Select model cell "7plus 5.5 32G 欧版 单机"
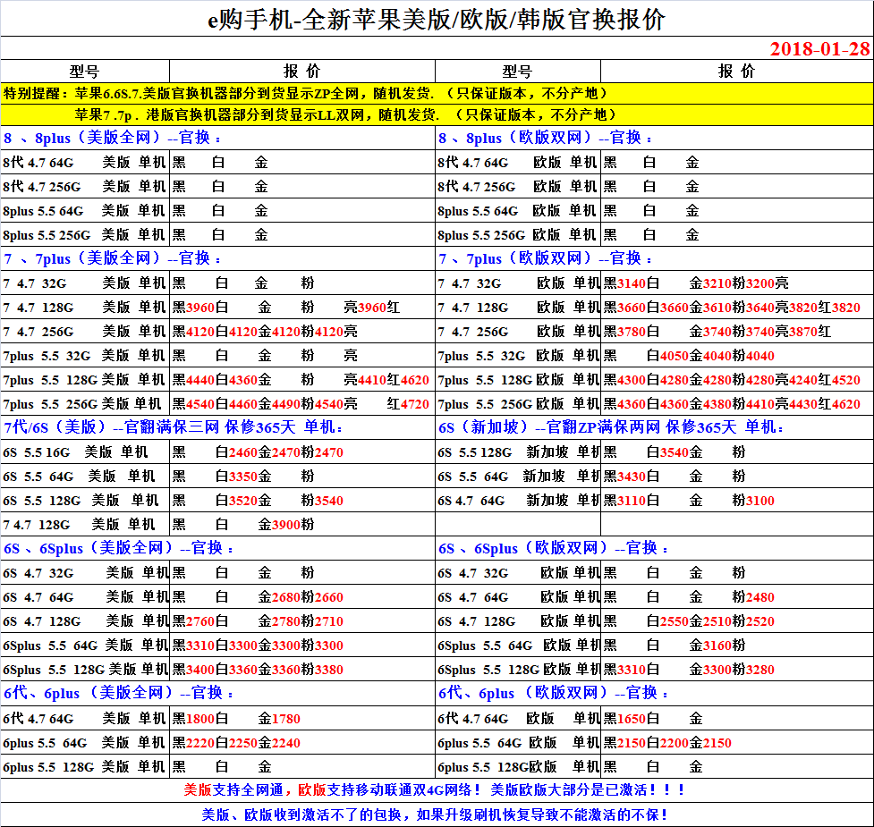Viewport: 874px width, 827px height. 518,356
